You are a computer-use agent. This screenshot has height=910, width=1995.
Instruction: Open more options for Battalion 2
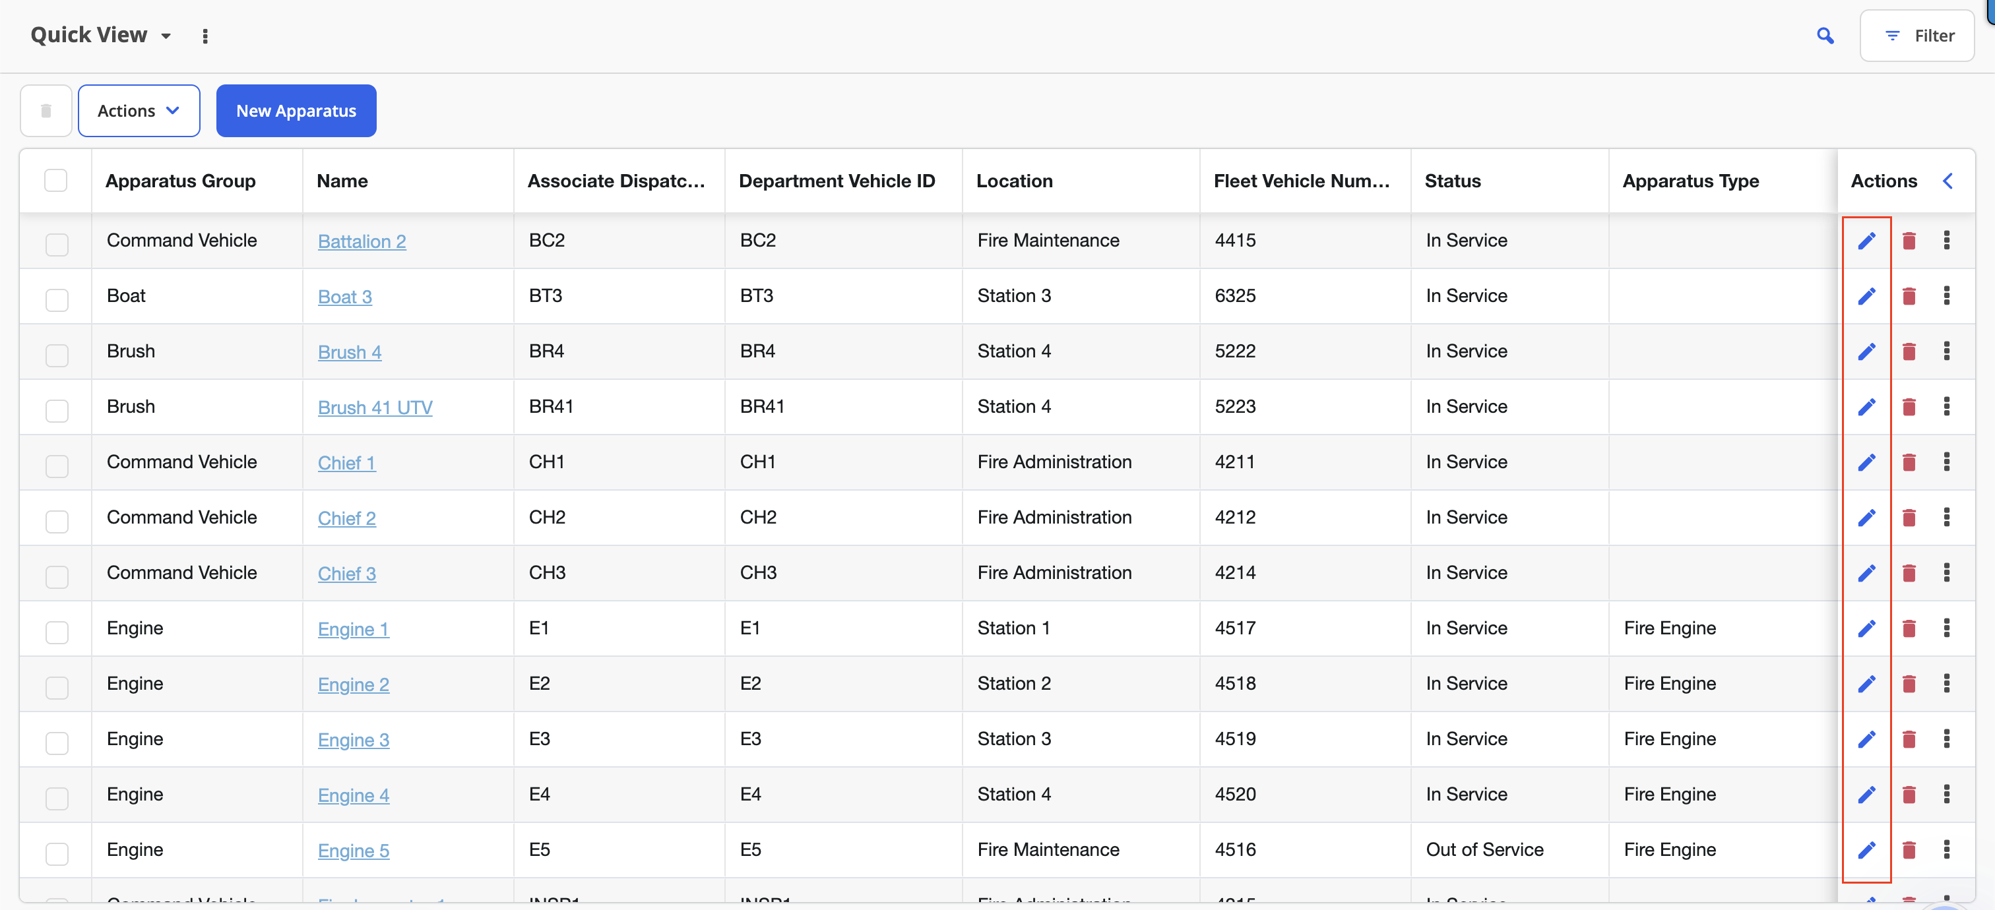point(1947,241)
